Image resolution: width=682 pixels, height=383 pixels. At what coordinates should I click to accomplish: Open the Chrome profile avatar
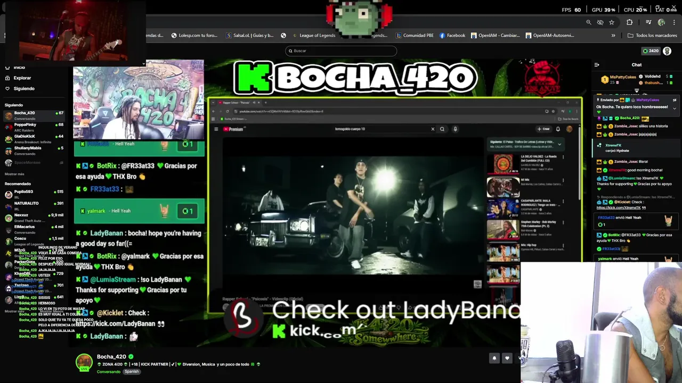coord(661,22)
